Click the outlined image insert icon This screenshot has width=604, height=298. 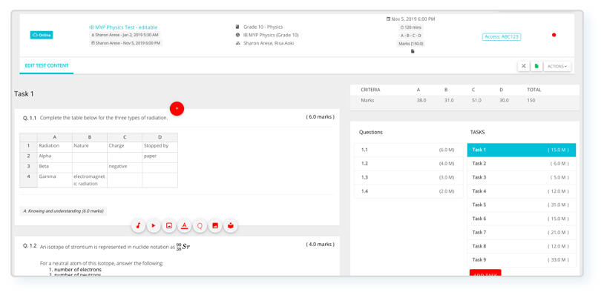169,225
